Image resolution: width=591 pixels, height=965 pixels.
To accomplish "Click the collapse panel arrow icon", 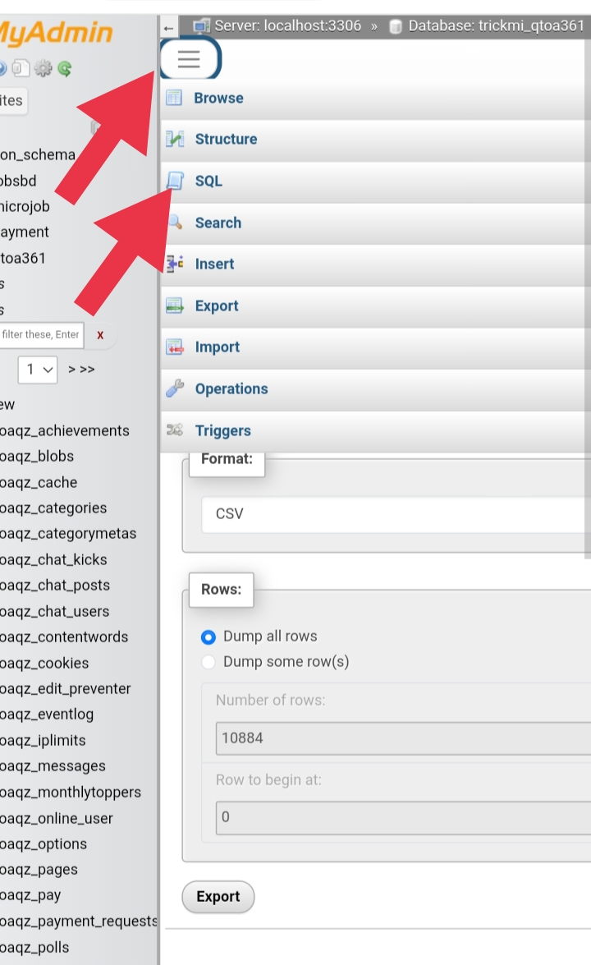I will (168, 27).
